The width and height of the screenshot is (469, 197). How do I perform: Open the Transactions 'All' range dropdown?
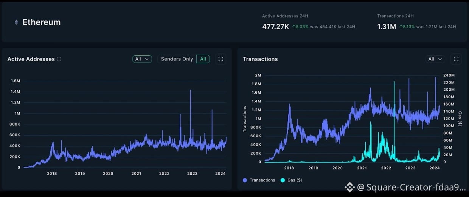click(435, 59)
